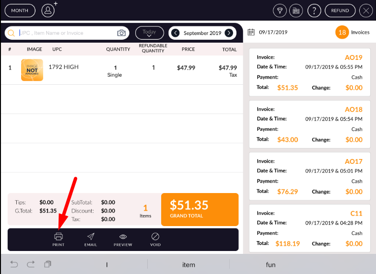The height and width of the screenshot is (274, 376).
Task: Open the MONTH period selector
Action: tap(20, 10)
